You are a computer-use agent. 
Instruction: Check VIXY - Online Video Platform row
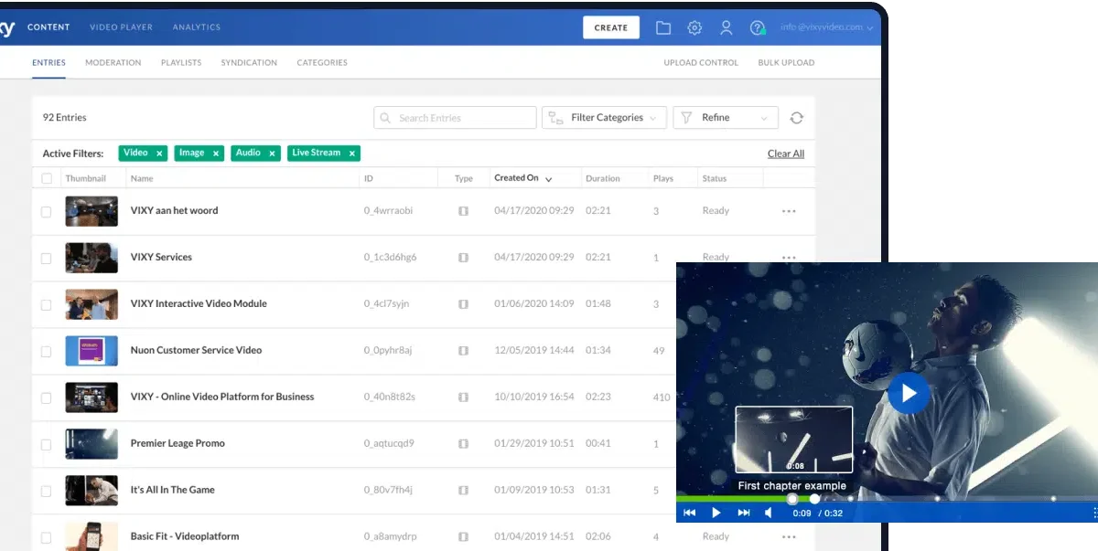(x=46, y=397)
